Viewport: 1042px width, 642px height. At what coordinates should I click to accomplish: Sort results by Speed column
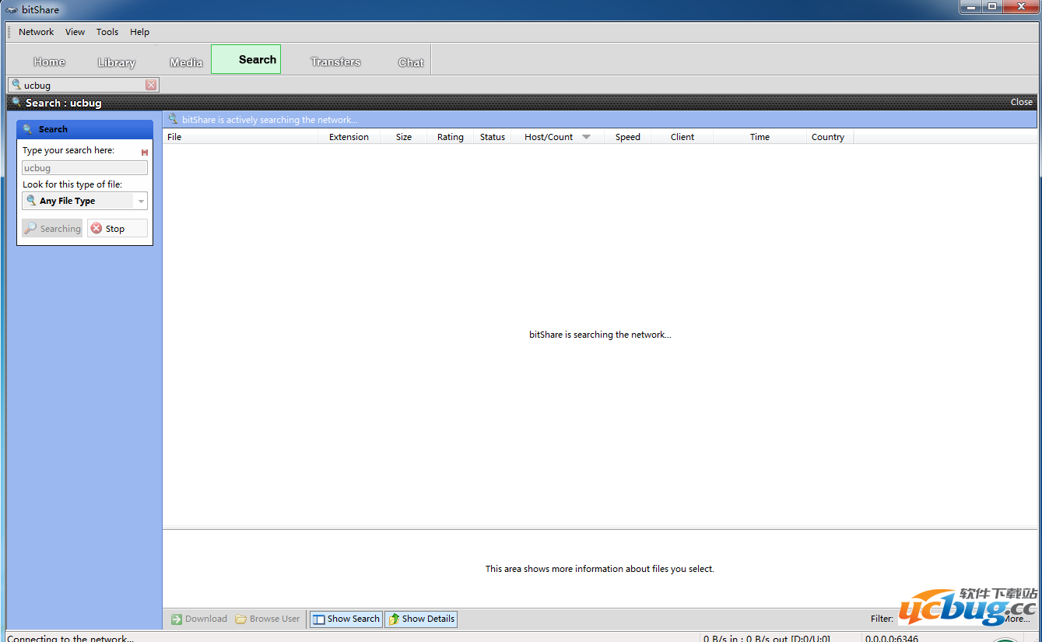pos(628,137)
